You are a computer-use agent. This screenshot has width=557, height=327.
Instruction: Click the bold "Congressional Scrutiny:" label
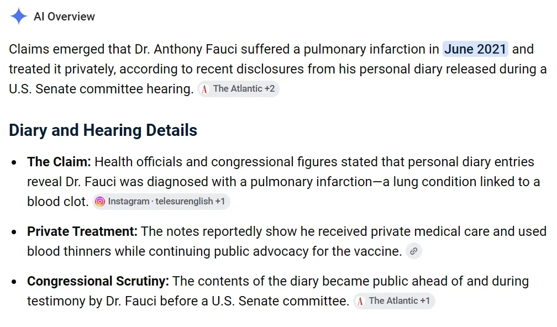(98, 281)
